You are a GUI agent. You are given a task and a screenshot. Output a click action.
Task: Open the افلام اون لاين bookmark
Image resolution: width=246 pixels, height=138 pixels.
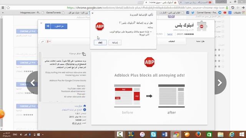(171, 13)
